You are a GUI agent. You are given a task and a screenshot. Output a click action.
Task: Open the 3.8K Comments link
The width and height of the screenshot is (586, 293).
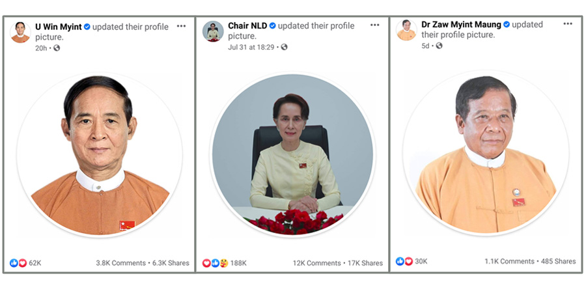(120, 263)
